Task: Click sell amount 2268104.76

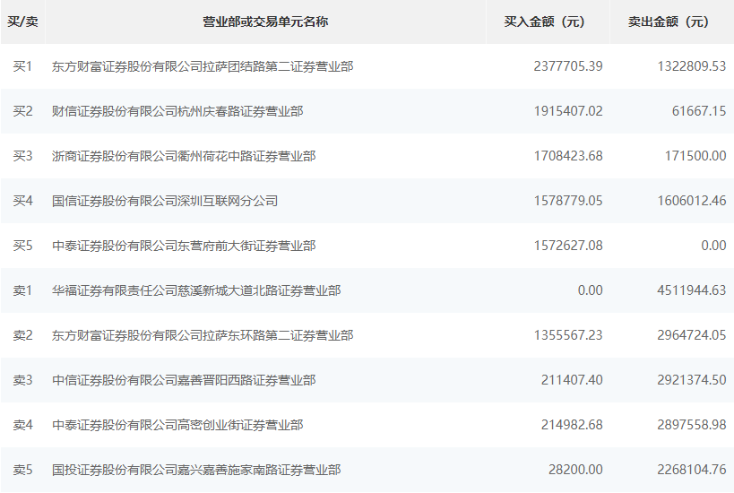Action: pos(692,470)
